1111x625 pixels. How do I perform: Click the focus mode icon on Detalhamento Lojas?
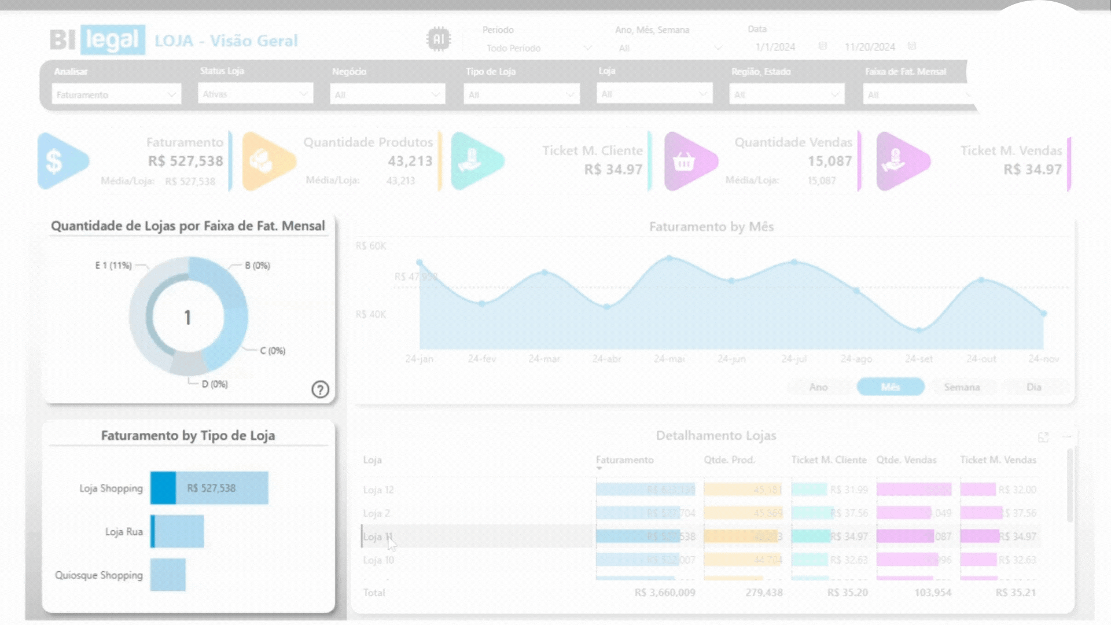tap(1043, 437)
